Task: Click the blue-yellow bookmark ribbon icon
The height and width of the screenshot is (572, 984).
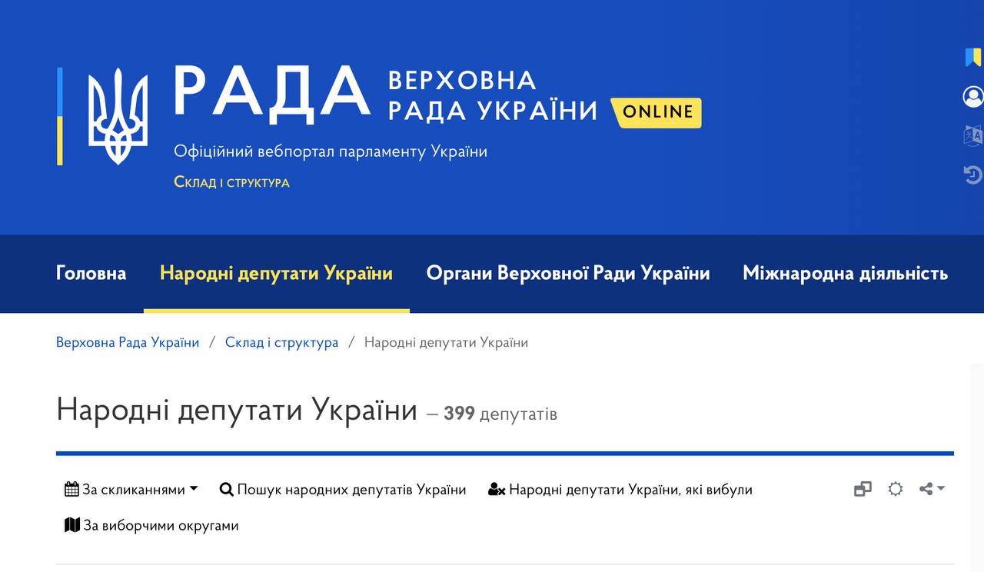Action: click(972, 57)
